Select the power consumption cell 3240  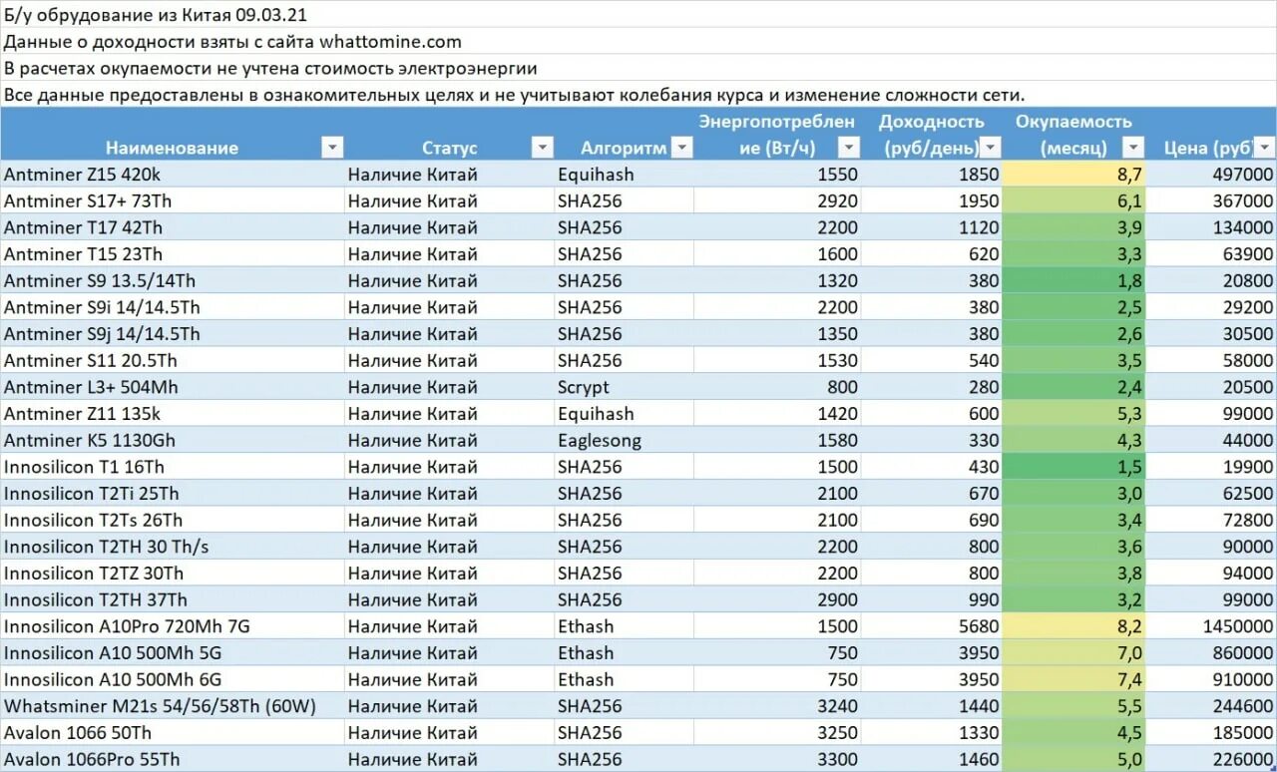(777, 706)
